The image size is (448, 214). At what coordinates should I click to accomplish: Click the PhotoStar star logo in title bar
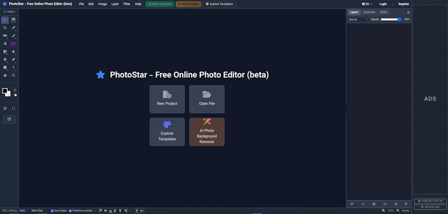pos(4,4)
